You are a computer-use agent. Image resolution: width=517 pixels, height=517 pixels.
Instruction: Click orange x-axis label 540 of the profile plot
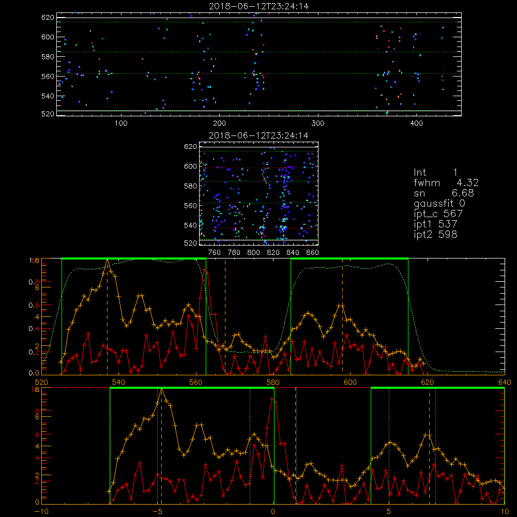[119, 383]
